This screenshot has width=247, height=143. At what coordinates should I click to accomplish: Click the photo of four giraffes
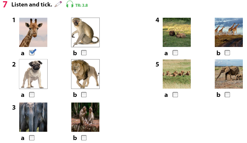click(x=229, y=32)
